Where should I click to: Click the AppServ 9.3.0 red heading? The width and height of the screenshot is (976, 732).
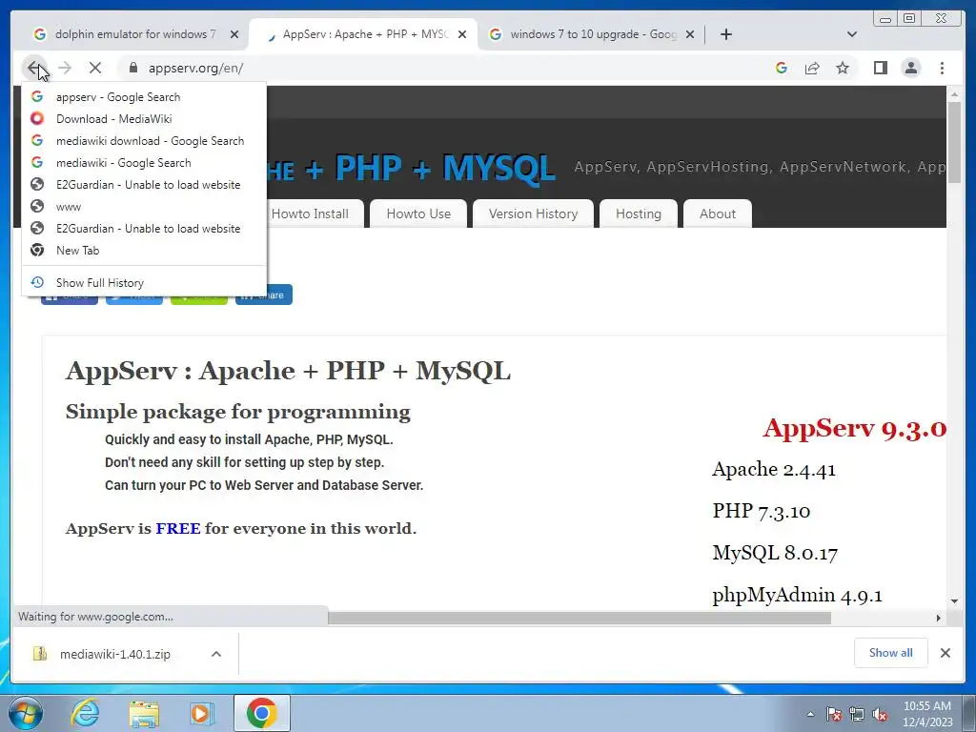point(855,428)
